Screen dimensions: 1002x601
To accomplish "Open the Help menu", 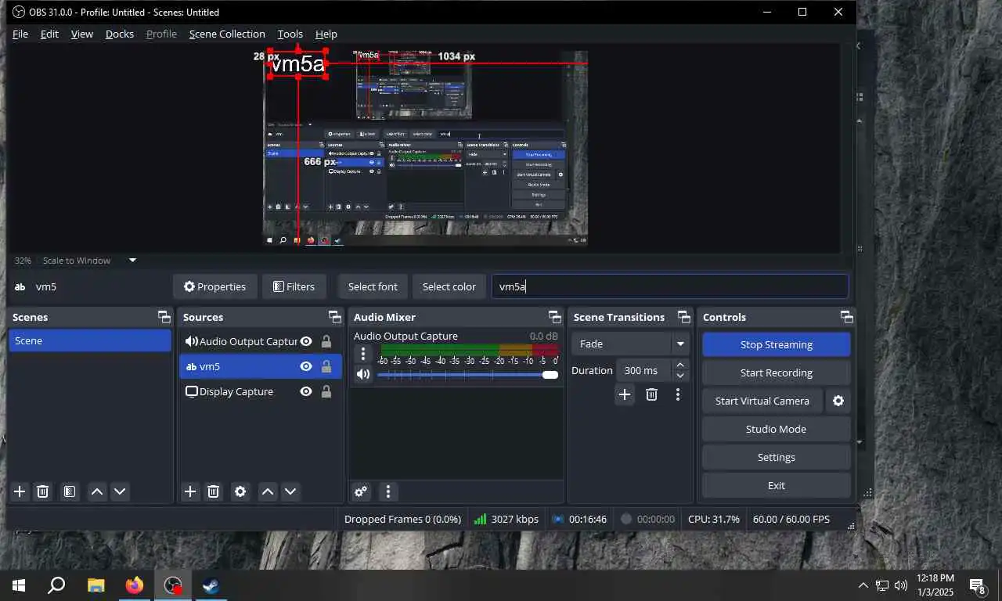I will coord(326,34).
